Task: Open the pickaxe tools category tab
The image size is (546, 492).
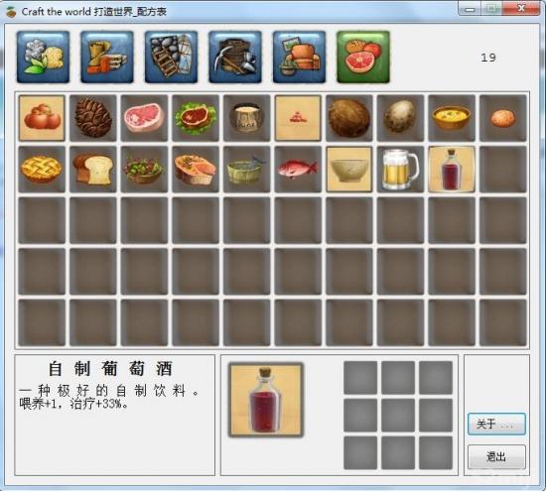Action: point(235,58)
